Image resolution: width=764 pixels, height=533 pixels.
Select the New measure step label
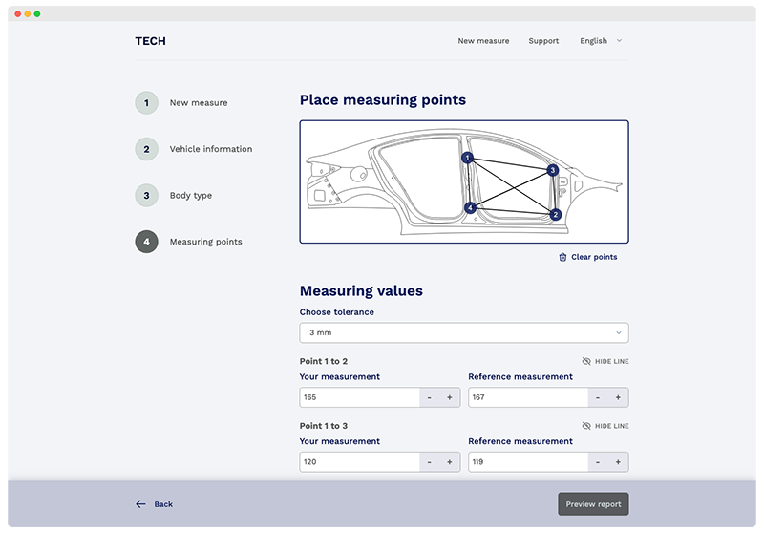pyautogui.click(x=199, y=103)
